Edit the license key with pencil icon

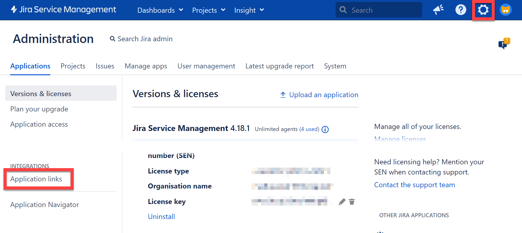[x=342, y=202]
